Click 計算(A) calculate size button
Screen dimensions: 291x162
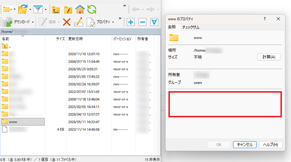pyautogui.click(x=269, y=57)
